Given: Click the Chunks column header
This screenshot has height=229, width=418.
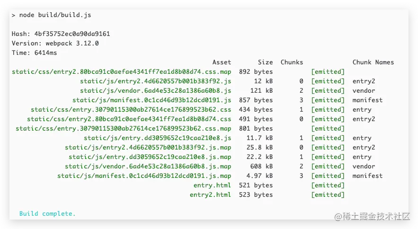Looking at the screenshot, I should pos(292,62).
